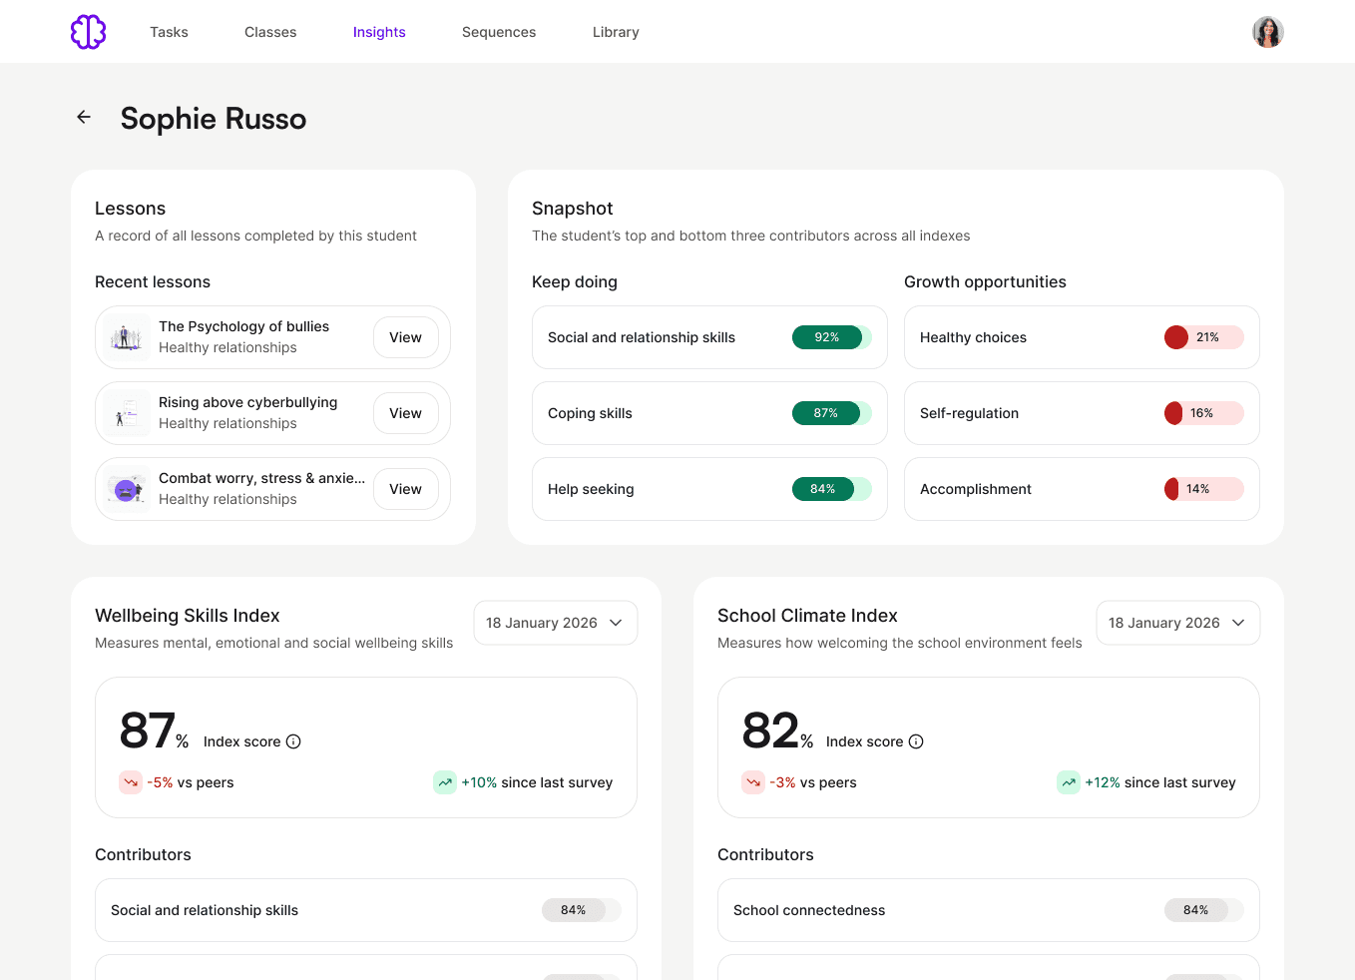
Task: Click Combat worry, stress lesson thumbnail
Action: [127, 489]
